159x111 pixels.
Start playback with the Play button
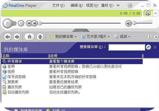click(8, 23)
